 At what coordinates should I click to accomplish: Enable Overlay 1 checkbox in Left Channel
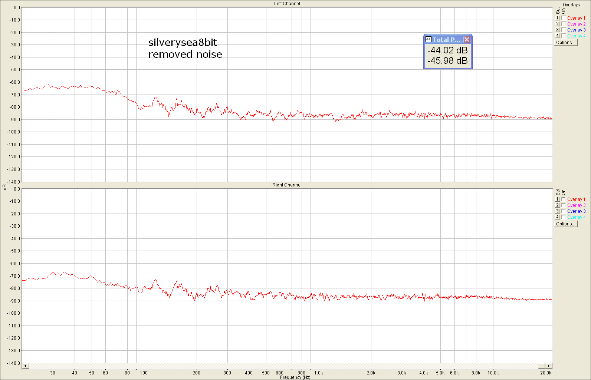pos(564,18)
